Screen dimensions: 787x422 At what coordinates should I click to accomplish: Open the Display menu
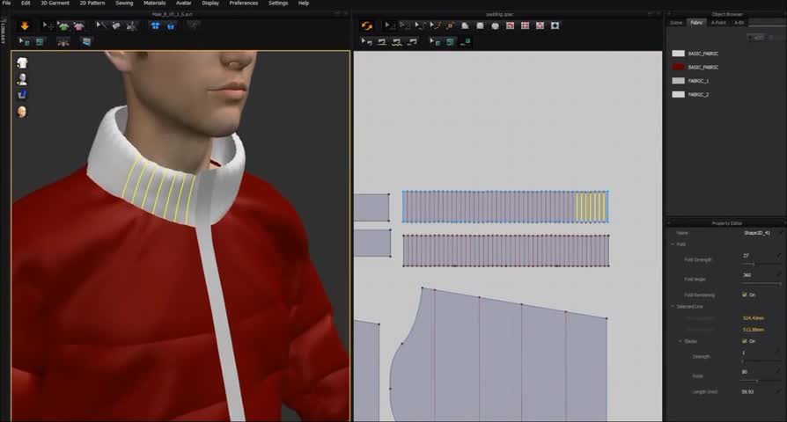point(210,3)
